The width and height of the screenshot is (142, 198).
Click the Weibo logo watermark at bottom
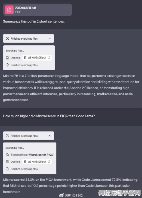pyautogui.click(x=62, y=195)
